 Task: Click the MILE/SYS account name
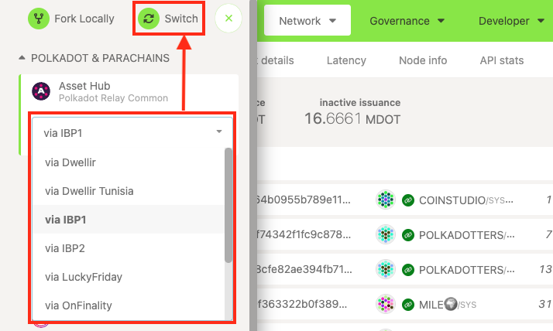point(448,304)
